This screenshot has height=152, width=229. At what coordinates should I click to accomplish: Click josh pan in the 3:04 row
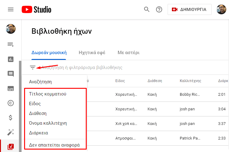[x=187, y=109]
